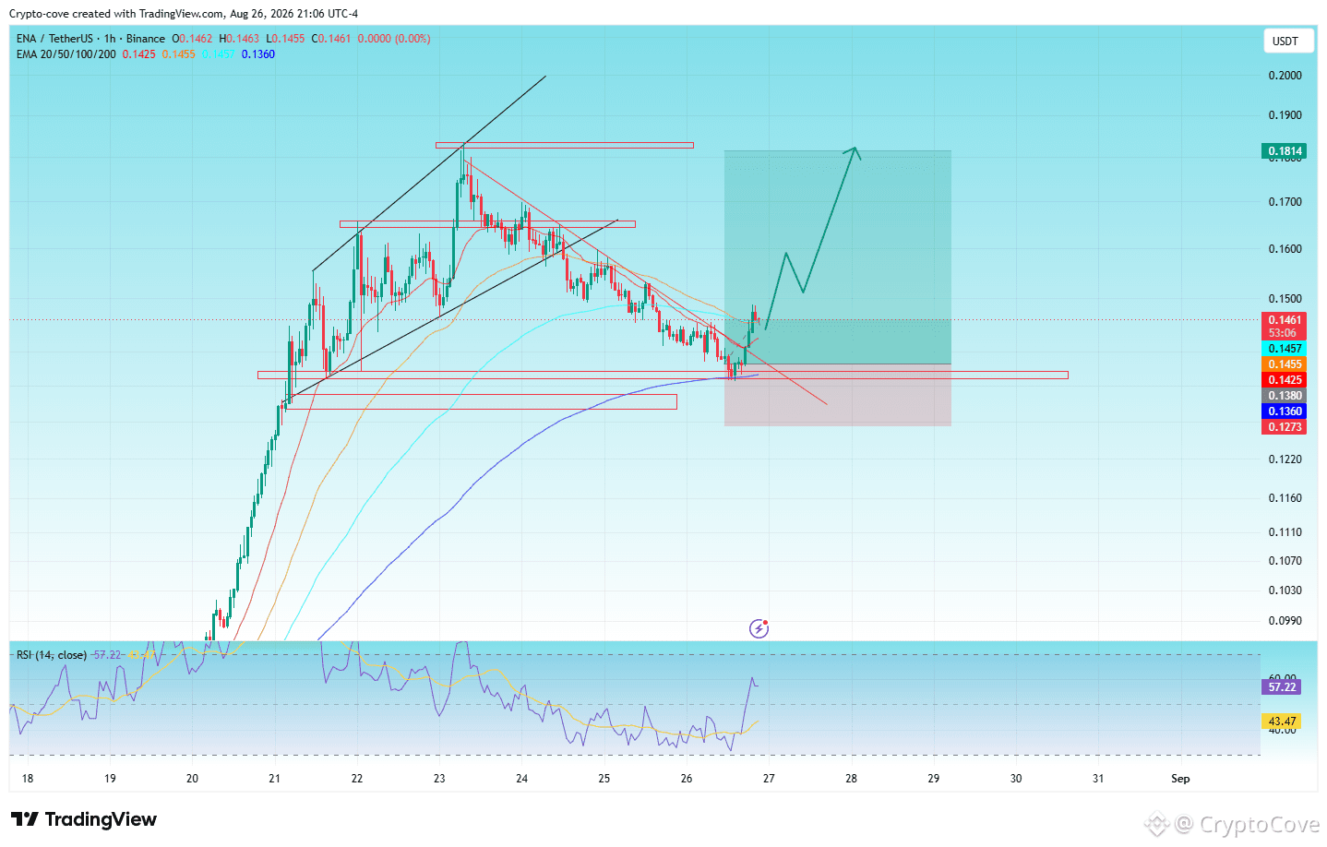Click the 23 date on time axis
Viewport: 1327px width, 847px height.
439,779
